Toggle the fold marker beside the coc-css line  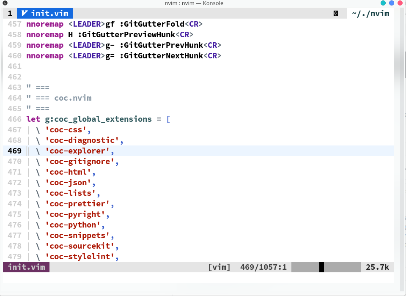click(x=28, y=130)
